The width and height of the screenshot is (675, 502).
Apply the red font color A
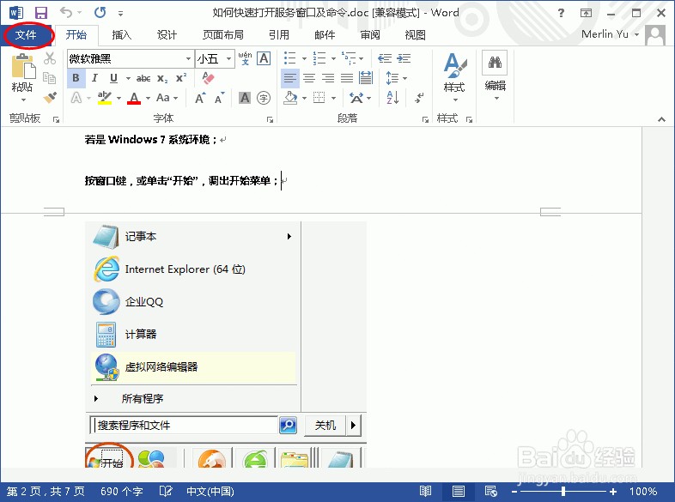tap(134, 98)
